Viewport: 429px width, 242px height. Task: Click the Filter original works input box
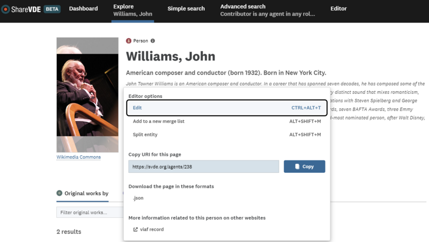[90, 212]
